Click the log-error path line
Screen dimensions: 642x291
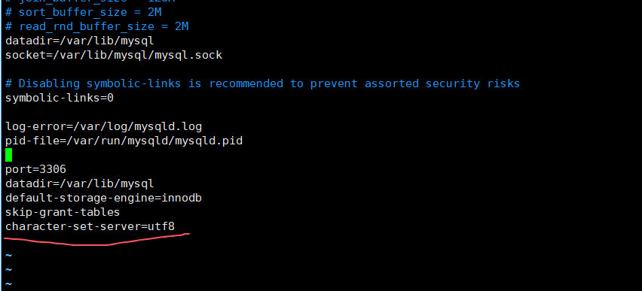tap(103, 126)
